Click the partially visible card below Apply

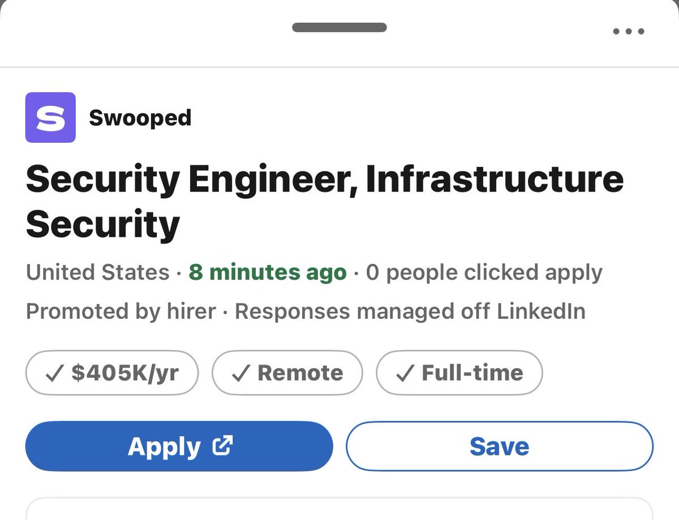pyautogui.click(x=339, y=509)
